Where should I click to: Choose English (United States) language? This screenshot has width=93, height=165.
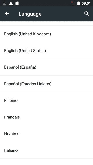pyautogui.click(x=47, y=51)
